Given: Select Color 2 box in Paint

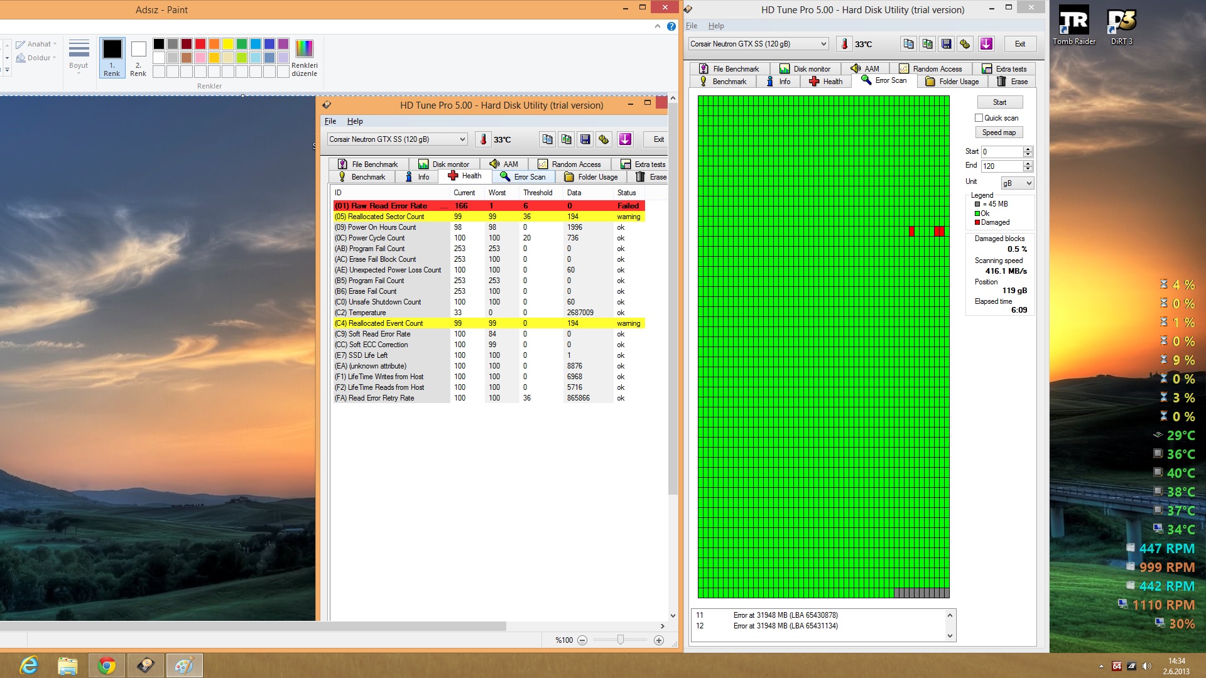Looking at the screenshot, I should pos(138,56).
